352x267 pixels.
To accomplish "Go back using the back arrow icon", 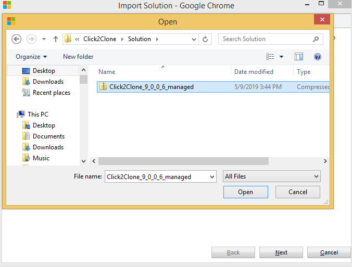I will pyautogui.click(x=16, y=39).
